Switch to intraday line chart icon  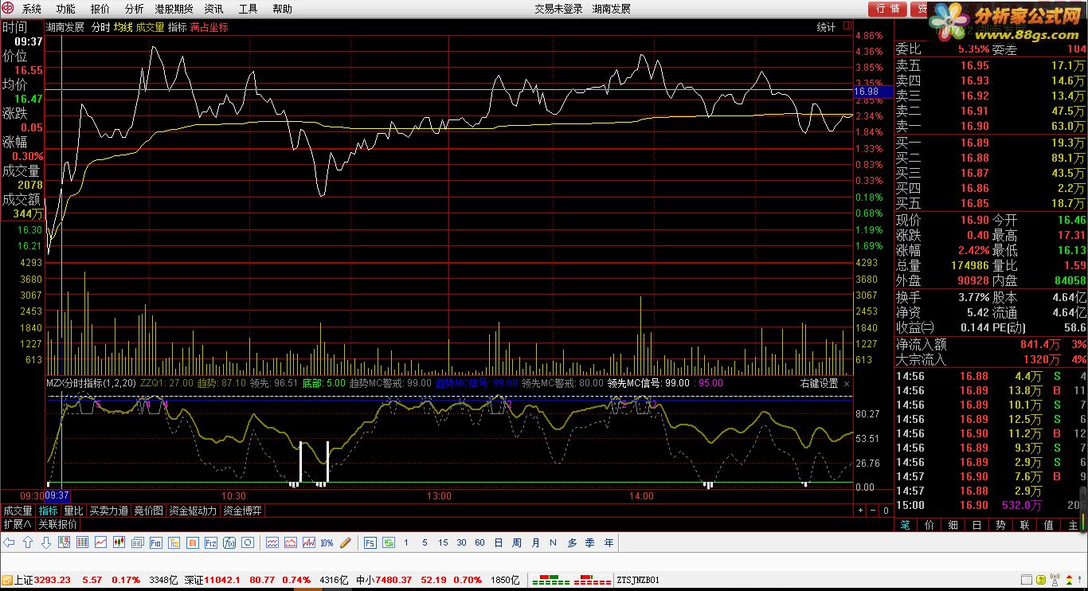click(x=100, y=542)
